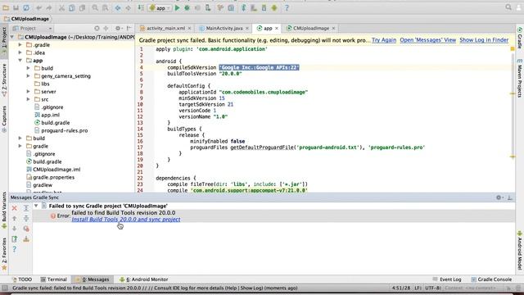The width and height of the screenshot is (524, 295).
Task: Open the TODO tool window tab
Action: tap(22, 279)
